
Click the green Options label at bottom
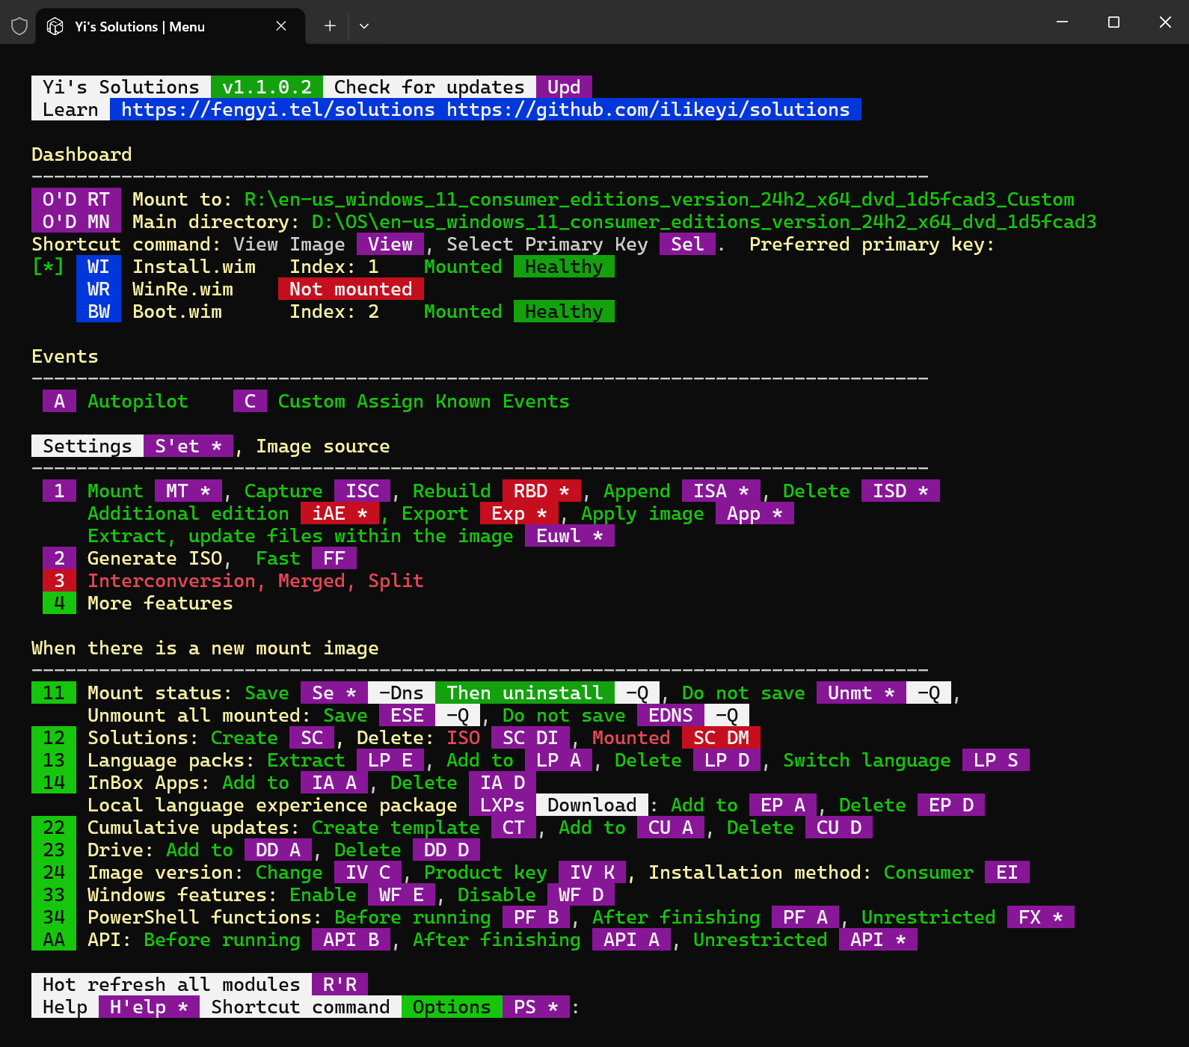[x=452, y=1007]
